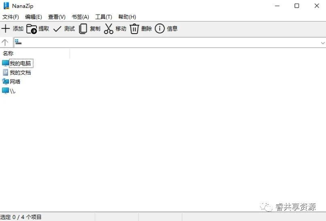Select 我的文档 in the file list

(20, 73)
